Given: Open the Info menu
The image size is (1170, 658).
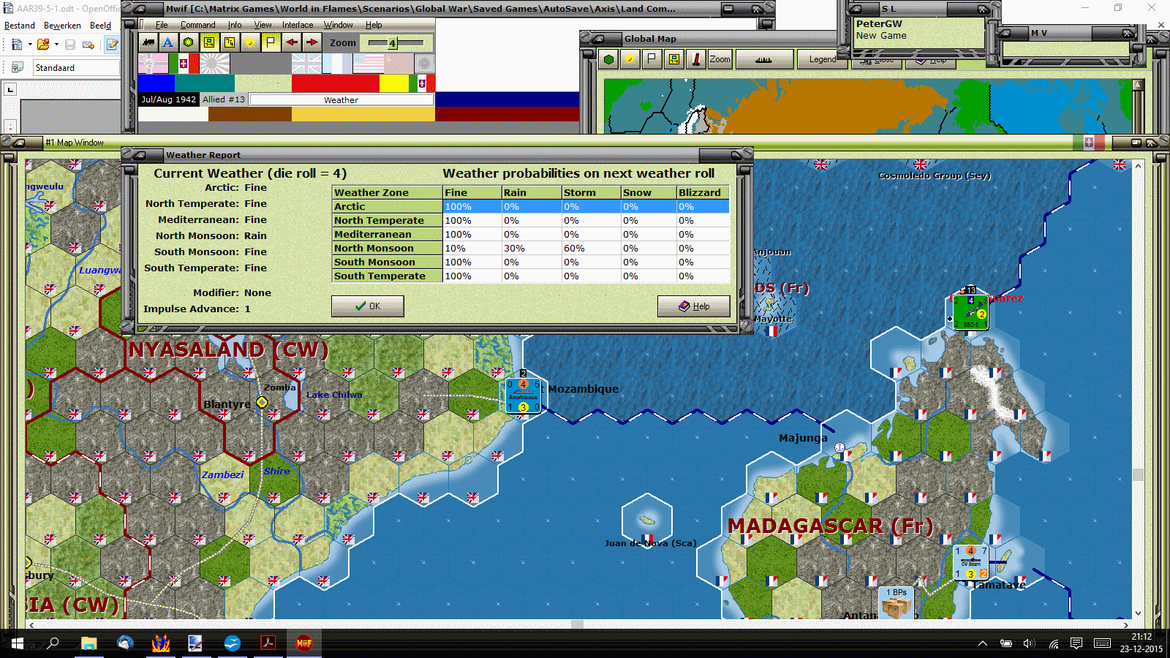Looking at the screenshot, I should [235, 25].
